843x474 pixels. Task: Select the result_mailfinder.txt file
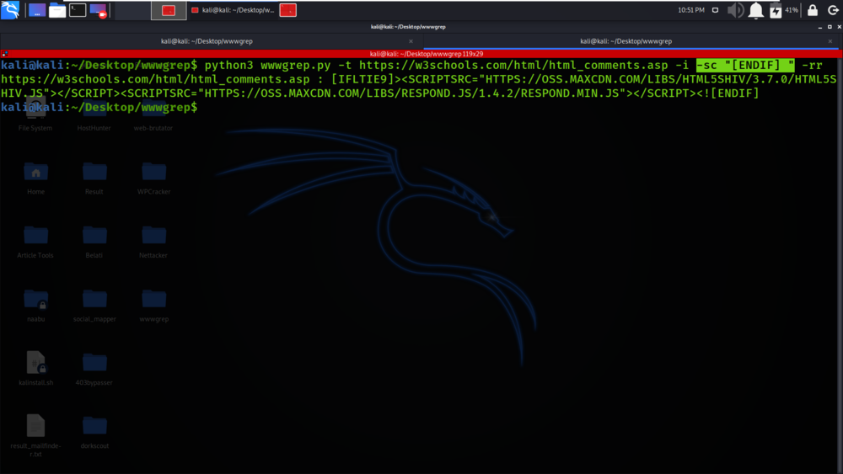click(x=35, y=436)
